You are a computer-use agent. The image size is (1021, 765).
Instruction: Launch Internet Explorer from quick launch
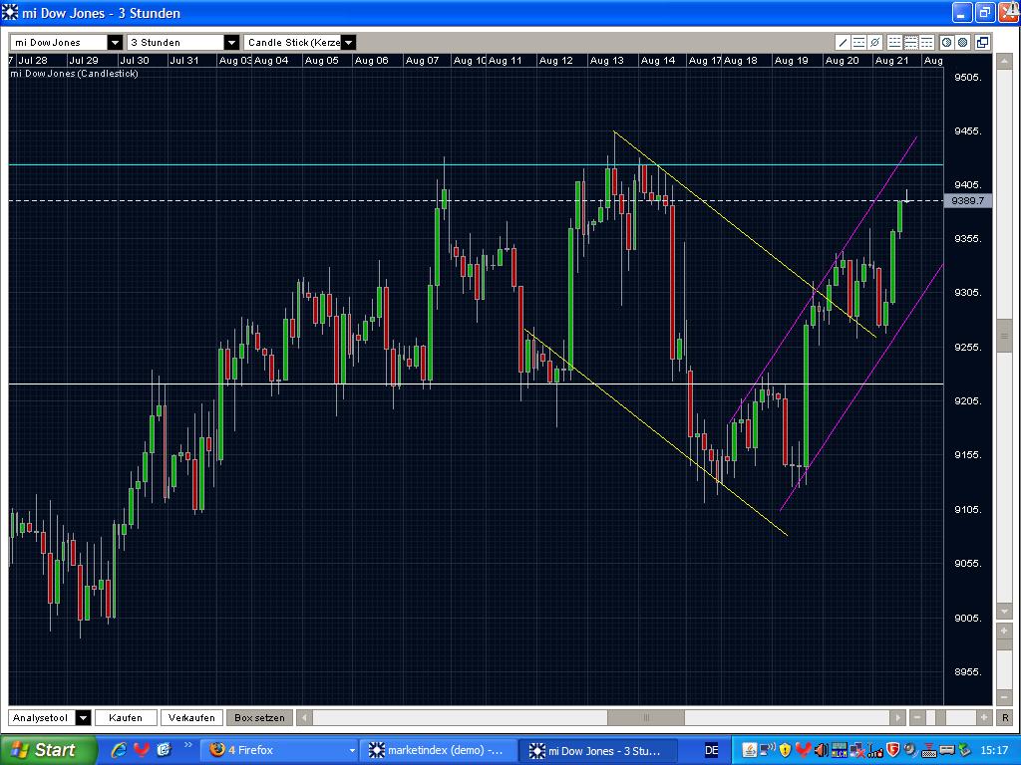pos(120,750)
